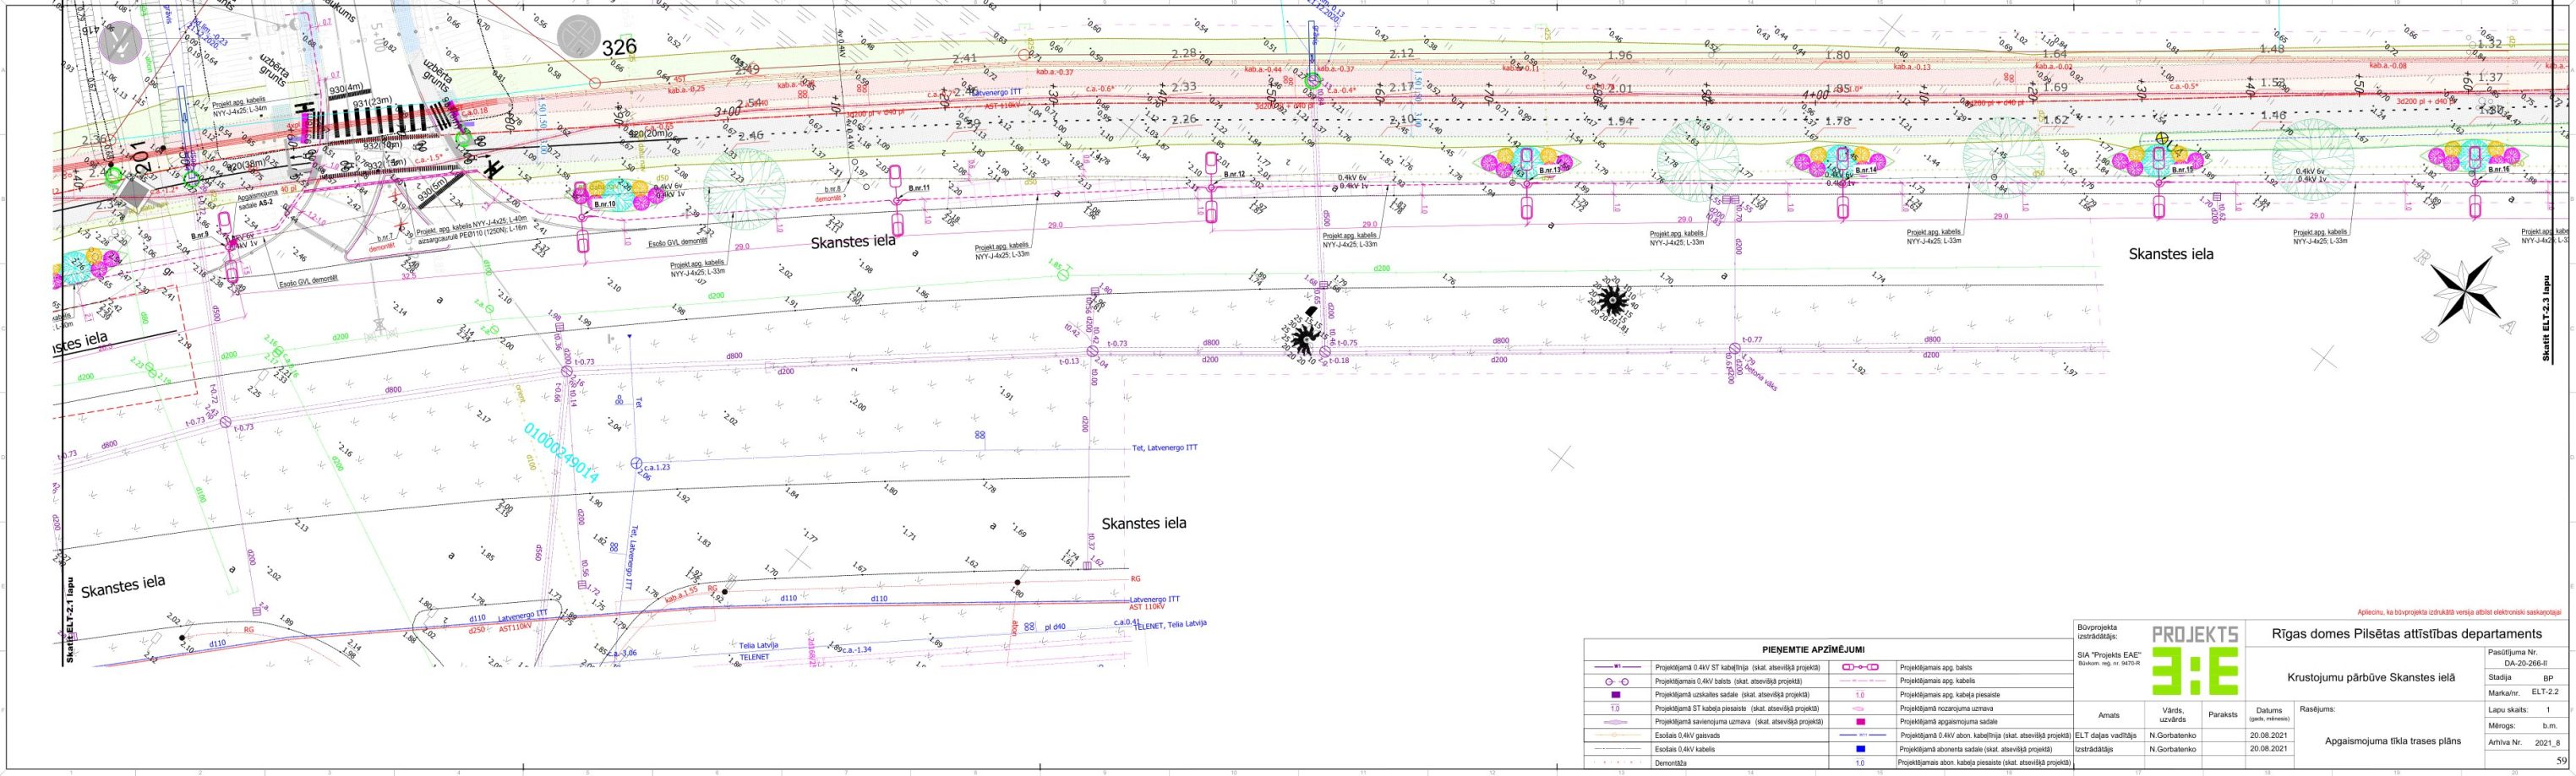The image size is (2576, 776).
Task: Click pole label 'B.nr.13'
Action: coord(1550,171)
